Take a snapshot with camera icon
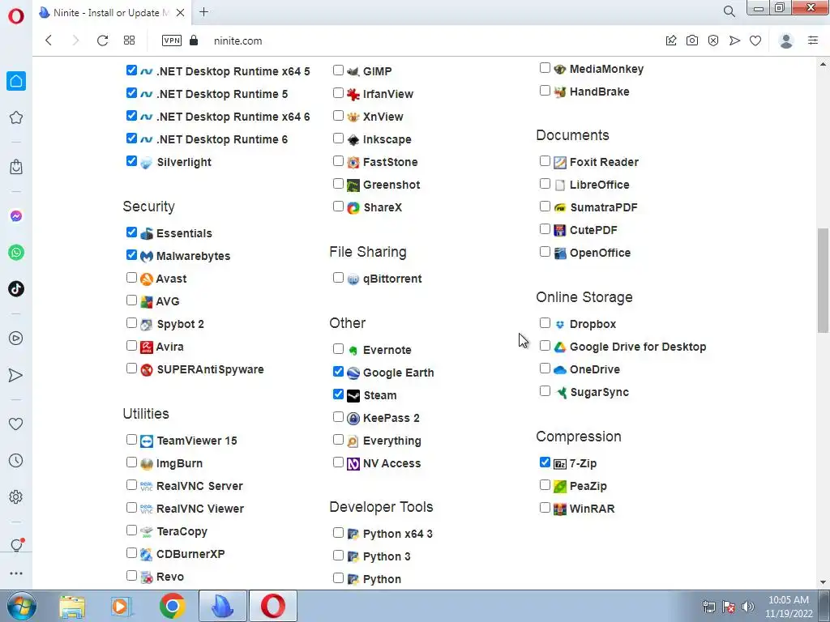830x622 pixels. 692,40
